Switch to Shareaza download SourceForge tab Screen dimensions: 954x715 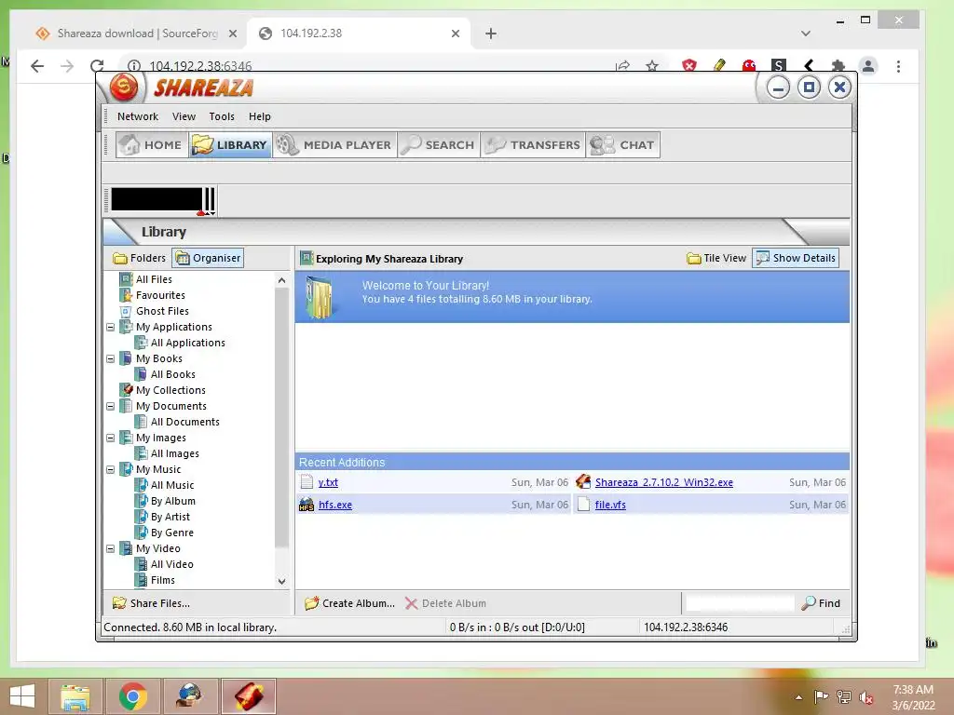click(x=137, y=34)
